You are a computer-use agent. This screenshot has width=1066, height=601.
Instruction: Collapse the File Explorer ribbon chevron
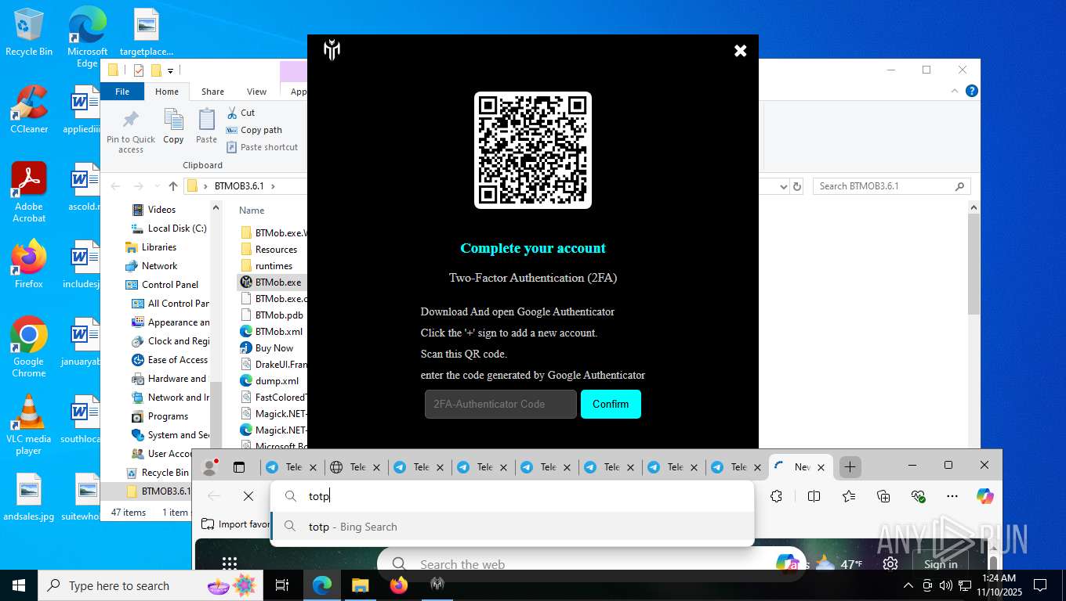point(955,91)
